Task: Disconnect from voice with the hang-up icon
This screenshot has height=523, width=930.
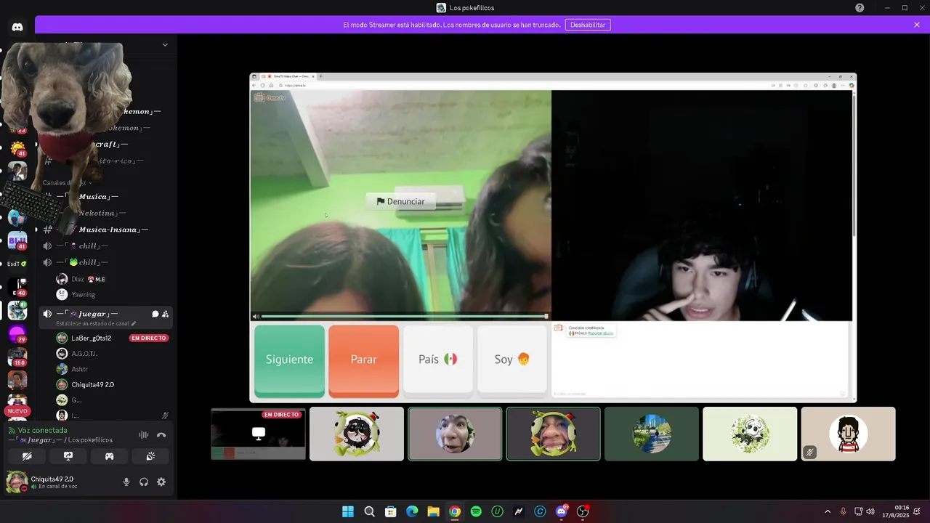Action: point(161,435)
